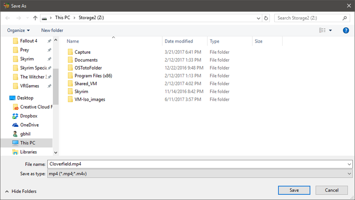
Task: Click the Cancel button
Action: [331, 190]
